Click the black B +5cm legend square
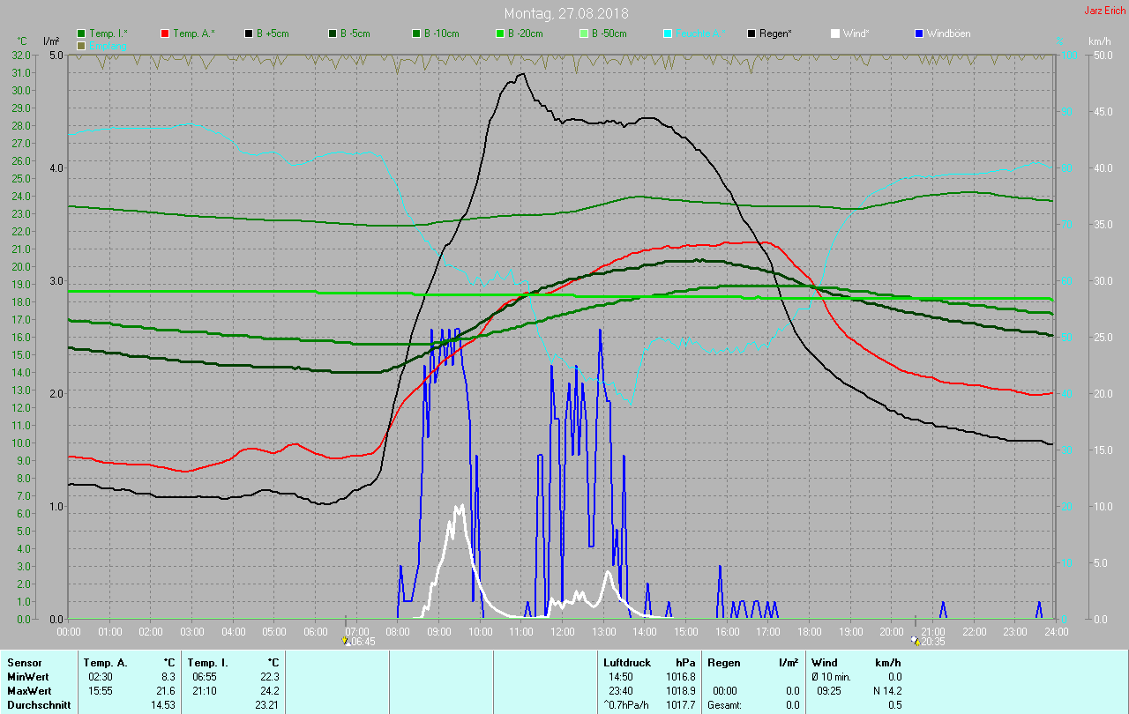 [249, 33]
